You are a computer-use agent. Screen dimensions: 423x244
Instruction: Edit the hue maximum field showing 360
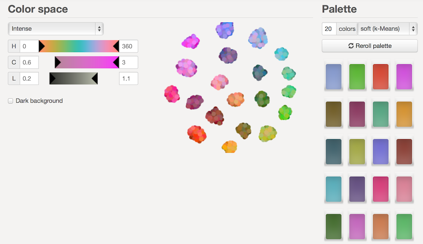(128, 46)
